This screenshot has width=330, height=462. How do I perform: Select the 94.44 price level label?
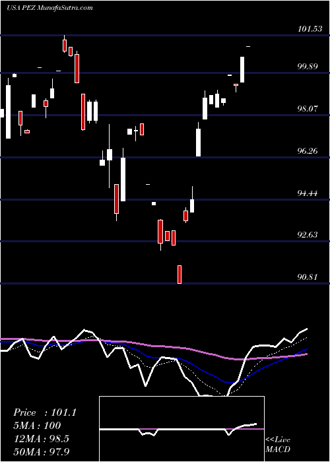coord(308,193)
